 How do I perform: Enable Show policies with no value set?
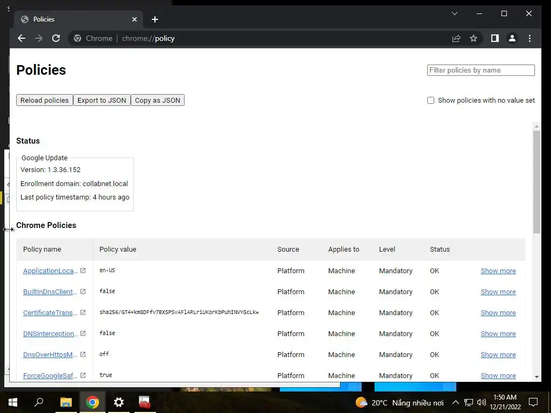click(x=430, y=101)
